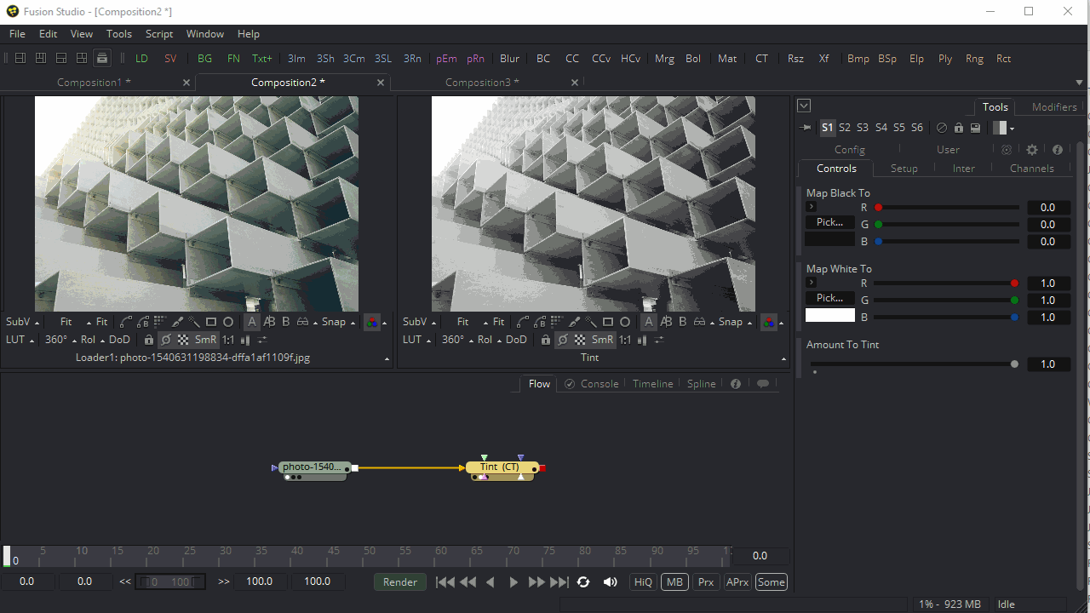
Task: Add a Blur tool from toolbar
Action: coord(509,59)
